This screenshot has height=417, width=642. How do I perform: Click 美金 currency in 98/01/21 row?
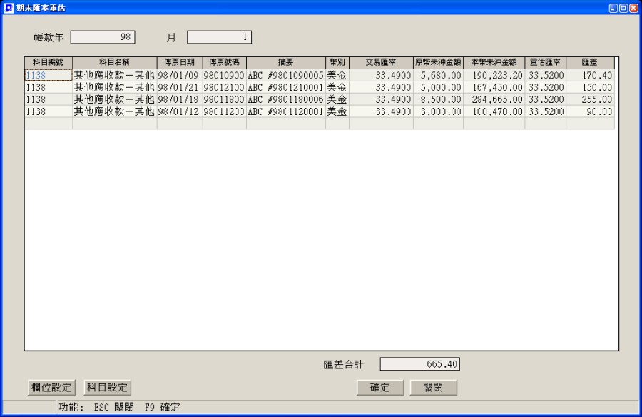[x=337, y=87]
